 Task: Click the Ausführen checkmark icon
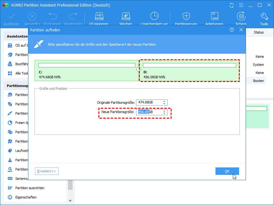point(12,16)
